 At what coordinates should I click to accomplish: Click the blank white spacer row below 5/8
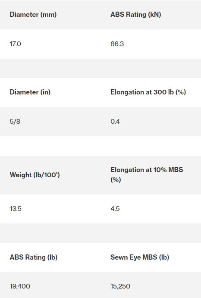[100, 146]
